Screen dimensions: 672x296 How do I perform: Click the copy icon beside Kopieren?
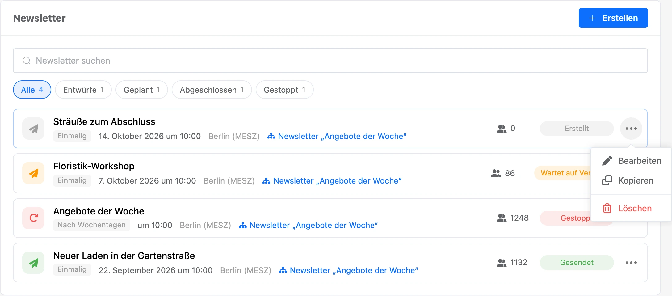607,180
